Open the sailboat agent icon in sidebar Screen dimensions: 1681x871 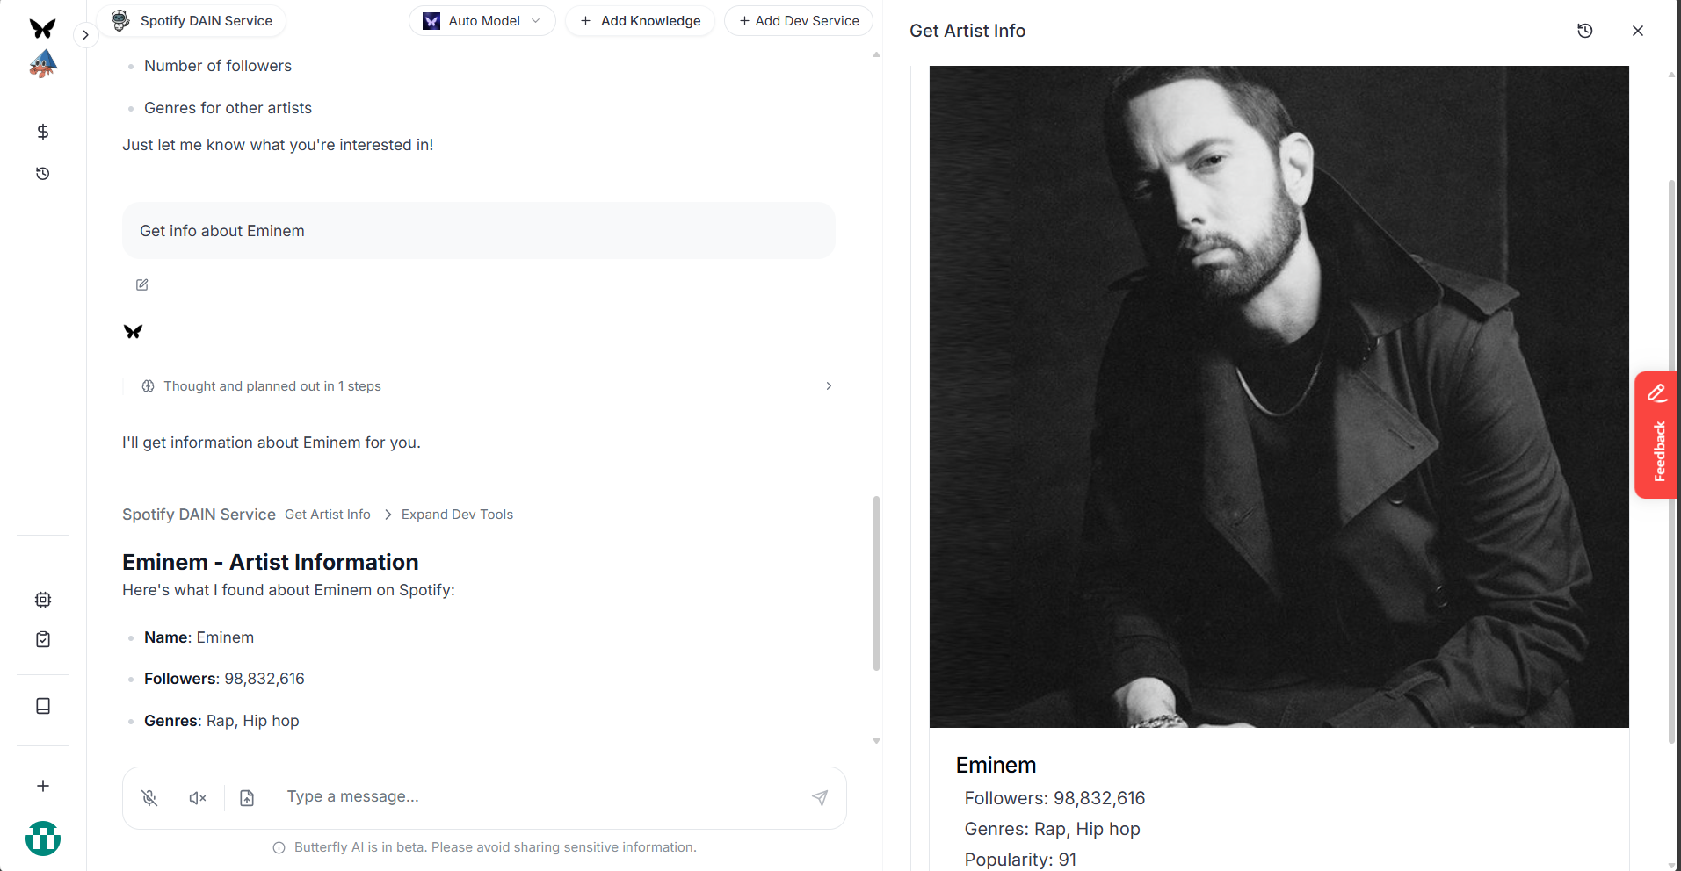pos(42,64)
